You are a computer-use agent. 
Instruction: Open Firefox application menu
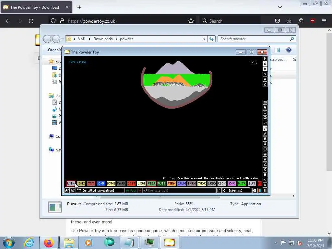[x=324, y=21]
